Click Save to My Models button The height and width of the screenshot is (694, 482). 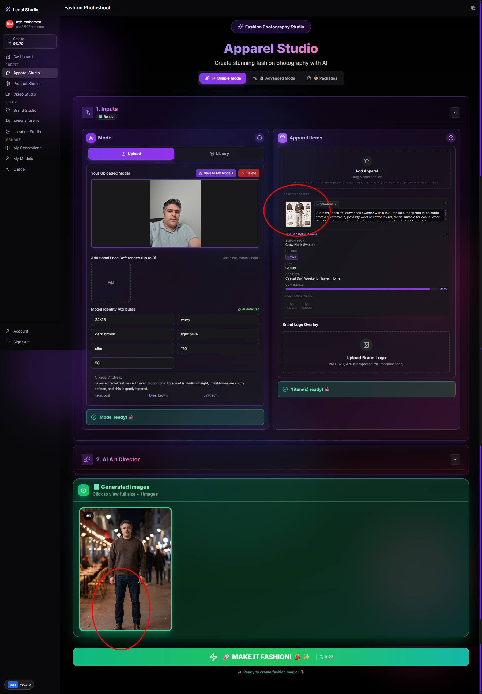click(x=216, y=173)
